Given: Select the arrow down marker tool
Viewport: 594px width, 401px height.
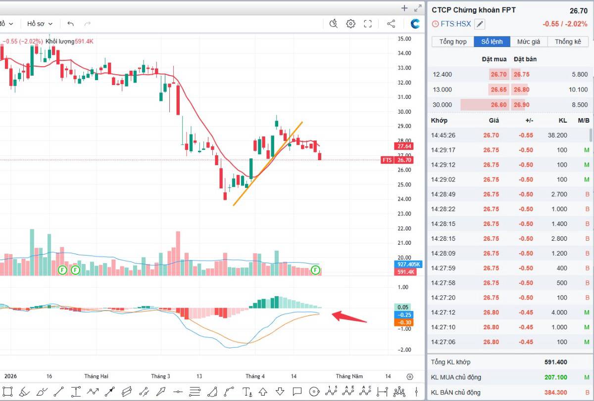Looking at the screenshot, I should pyautogui.click(x=280, y=392).
